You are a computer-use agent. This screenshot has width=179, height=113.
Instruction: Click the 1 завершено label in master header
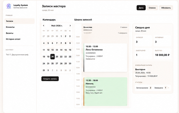(x=123, y=33)
